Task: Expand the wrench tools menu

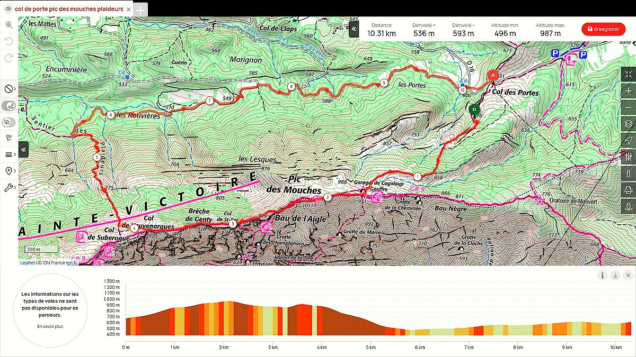Action: (9, 187)
